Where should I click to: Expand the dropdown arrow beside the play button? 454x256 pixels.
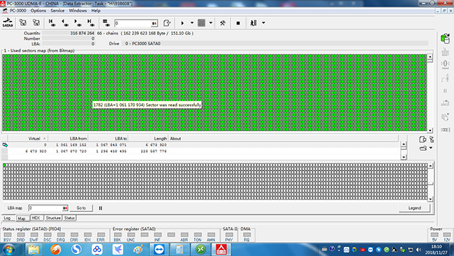click(x=191, y=23)
